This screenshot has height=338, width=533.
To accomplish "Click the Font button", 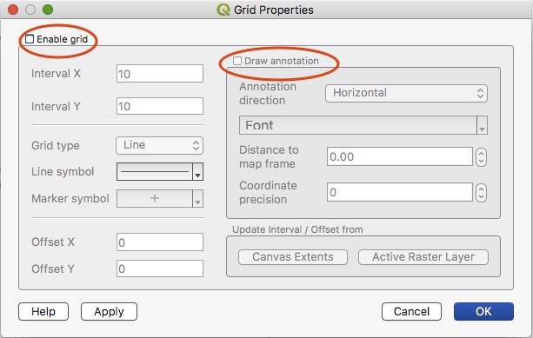I will click(x=358, y=125).
